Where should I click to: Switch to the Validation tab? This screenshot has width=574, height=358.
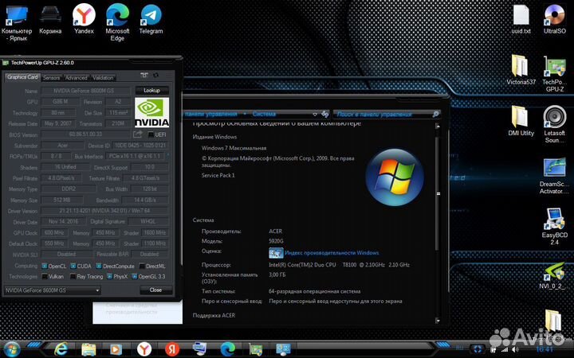(103, 78)
